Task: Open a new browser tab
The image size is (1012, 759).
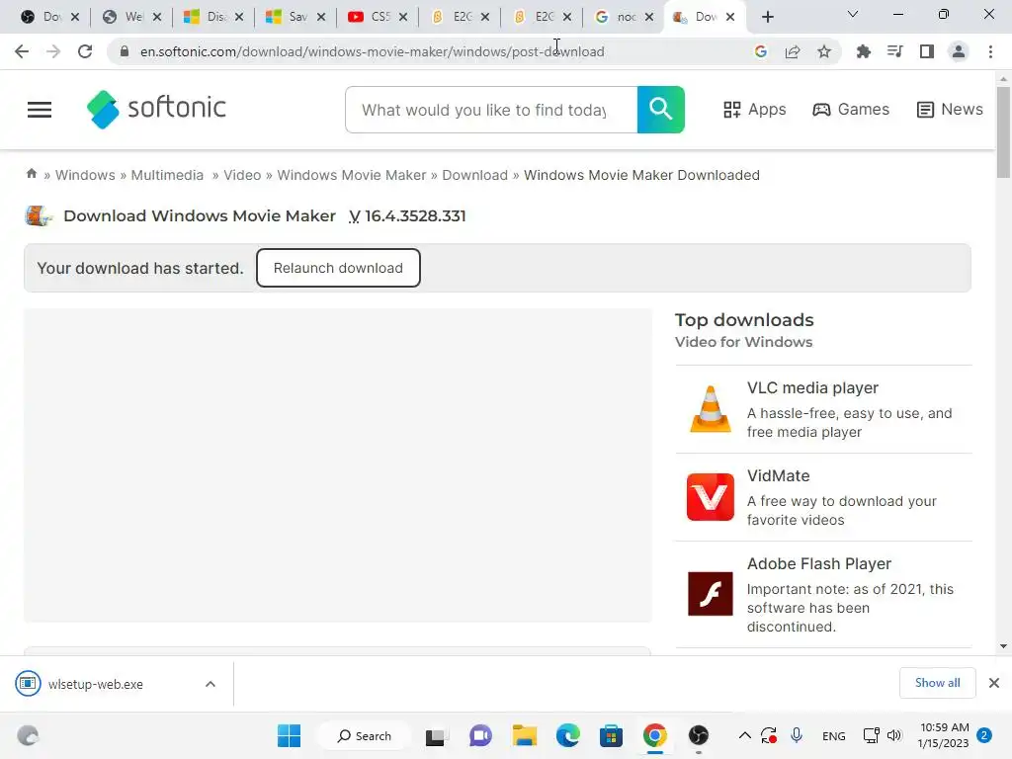Action: point(767,17)
